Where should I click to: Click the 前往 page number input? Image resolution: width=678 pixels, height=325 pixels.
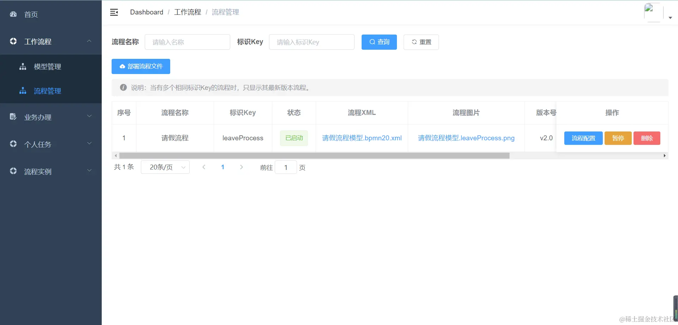[x=286, y=167]
